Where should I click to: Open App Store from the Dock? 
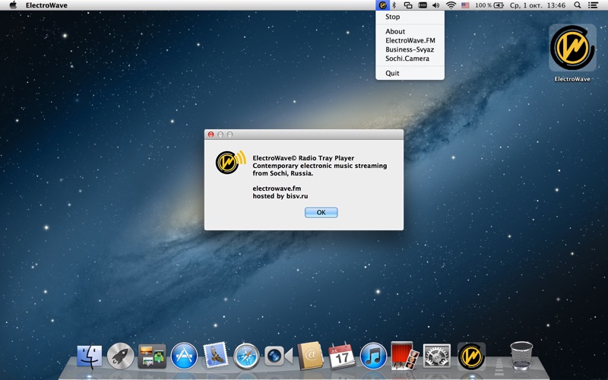(184, 356)
